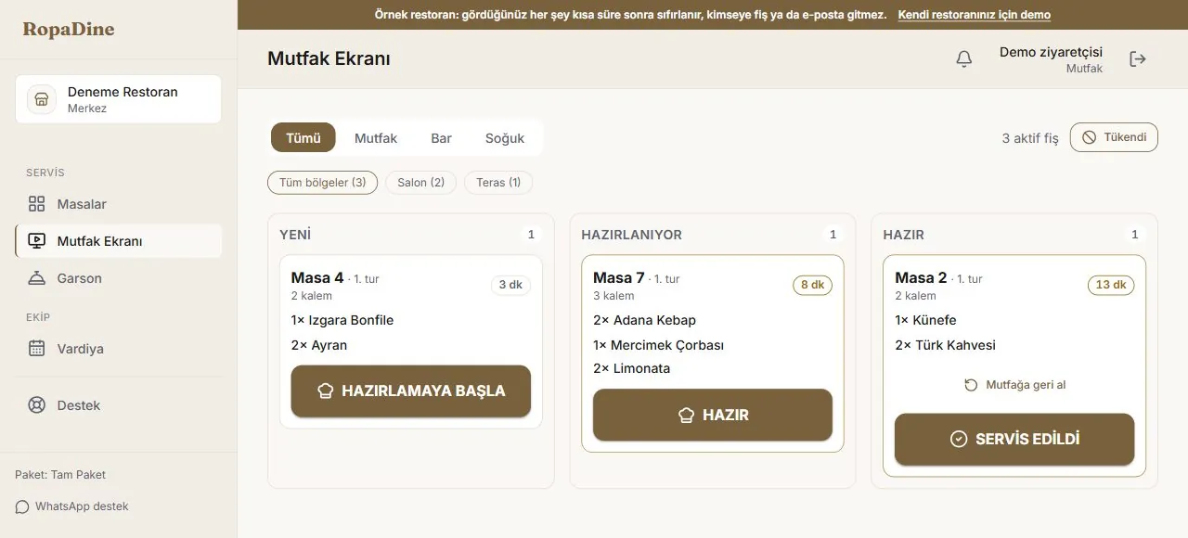This screenshot has width=1188, height=538.
Task: Click the YENİ column header
Action: (x=295, y=235)
